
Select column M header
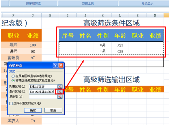coord(137,15)
